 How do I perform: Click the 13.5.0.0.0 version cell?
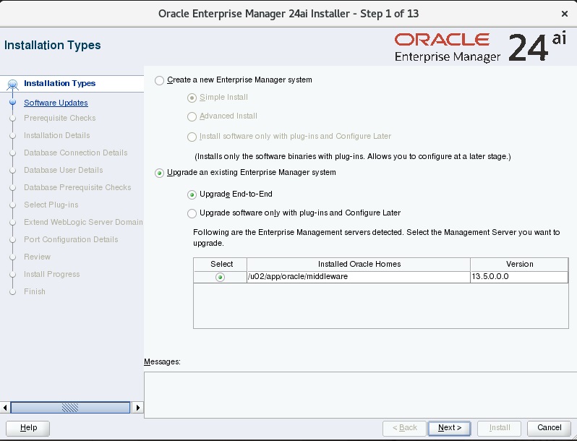coord(519,277)
